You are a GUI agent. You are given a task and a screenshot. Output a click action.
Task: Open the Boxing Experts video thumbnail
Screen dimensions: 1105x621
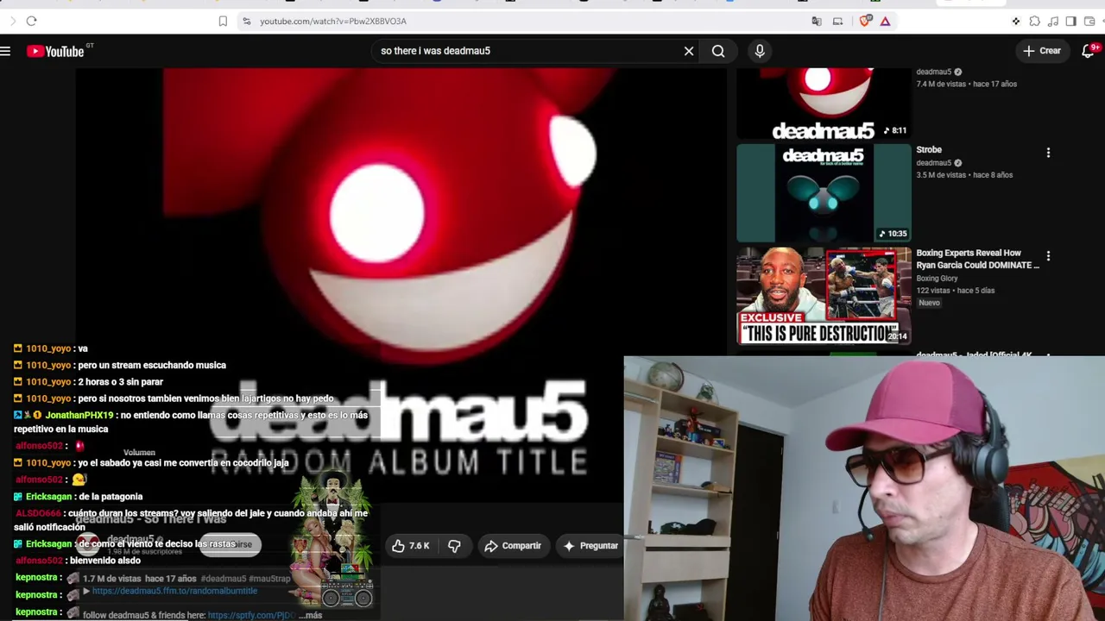click(824, 297)
